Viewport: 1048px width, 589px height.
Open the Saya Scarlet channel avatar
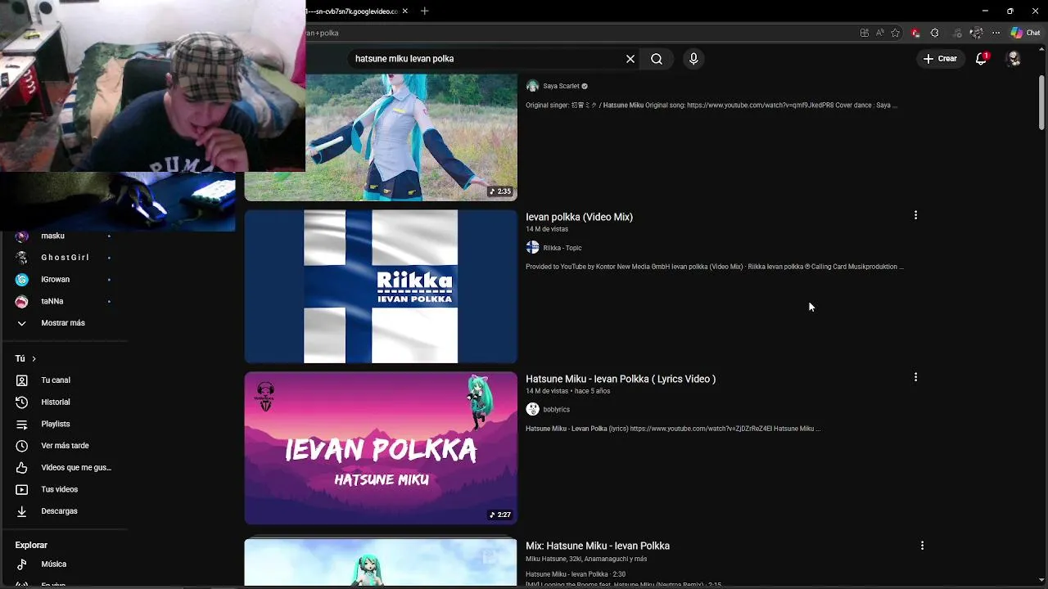pyautogui.click(x=532, y=86)
